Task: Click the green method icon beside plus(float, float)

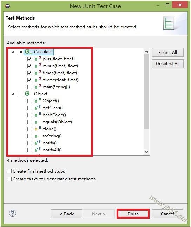Action: [x=36, y=59]
